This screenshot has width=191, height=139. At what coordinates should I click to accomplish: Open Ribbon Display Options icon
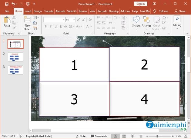(154, 4)
